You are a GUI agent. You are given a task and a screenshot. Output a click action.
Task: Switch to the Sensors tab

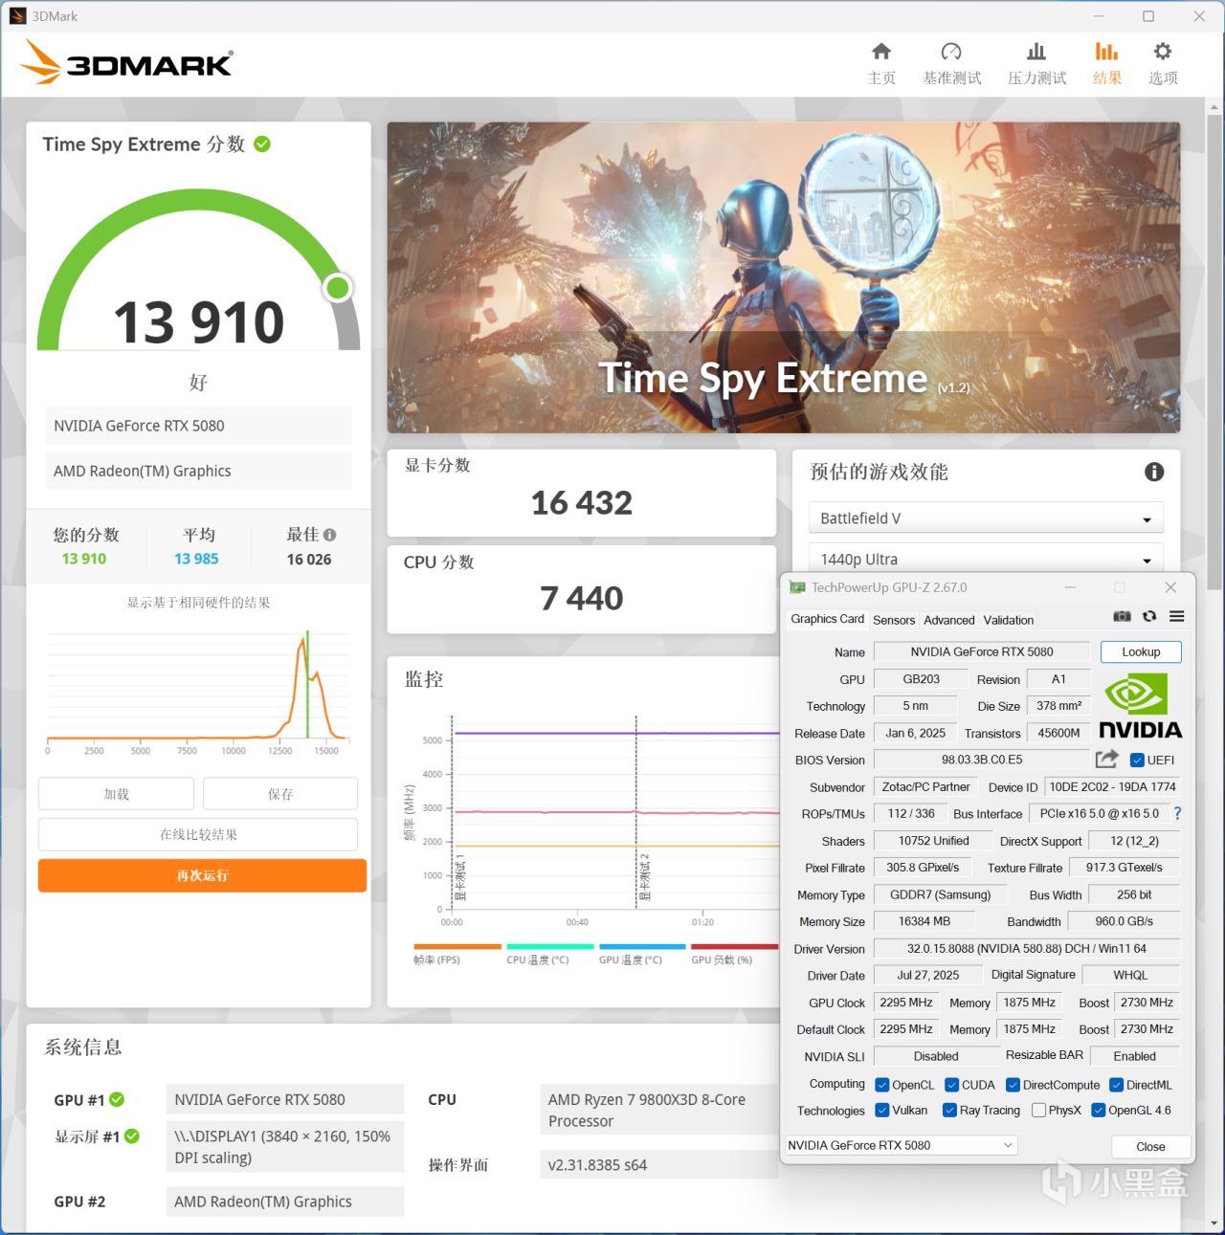coord(894,620)
